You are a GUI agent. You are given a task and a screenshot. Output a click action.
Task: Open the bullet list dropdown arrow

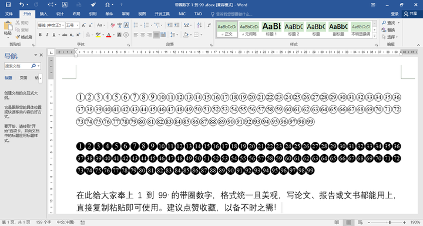[x=141, y=25]
